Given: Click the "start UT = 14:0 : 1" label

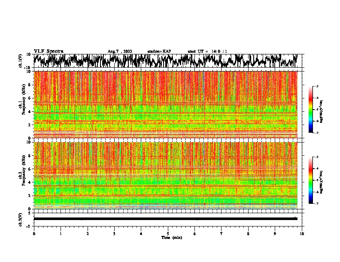Looking at the screenshot, I should [207, 51].
